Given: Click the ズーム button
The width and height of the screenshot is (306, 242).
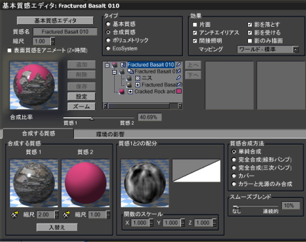Looking at the screenshot, I should pyautogui.click(x=82, y=106).
